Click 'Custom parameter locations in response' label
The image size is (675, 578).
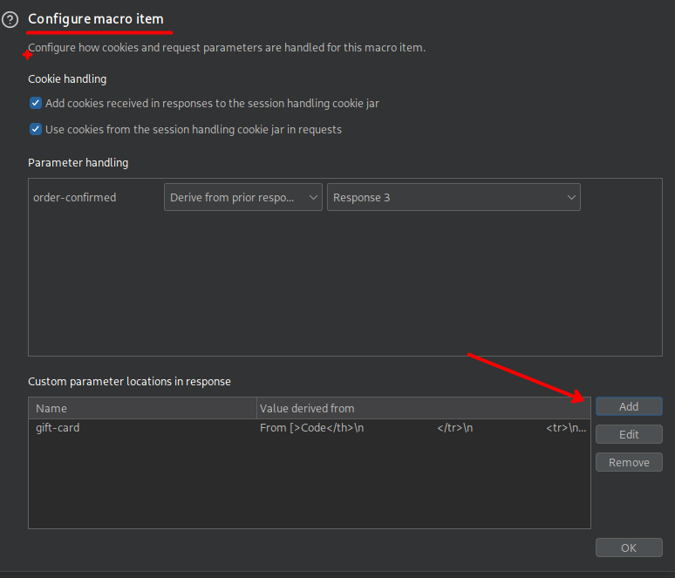pyautogui.click(x=129, y=381)
